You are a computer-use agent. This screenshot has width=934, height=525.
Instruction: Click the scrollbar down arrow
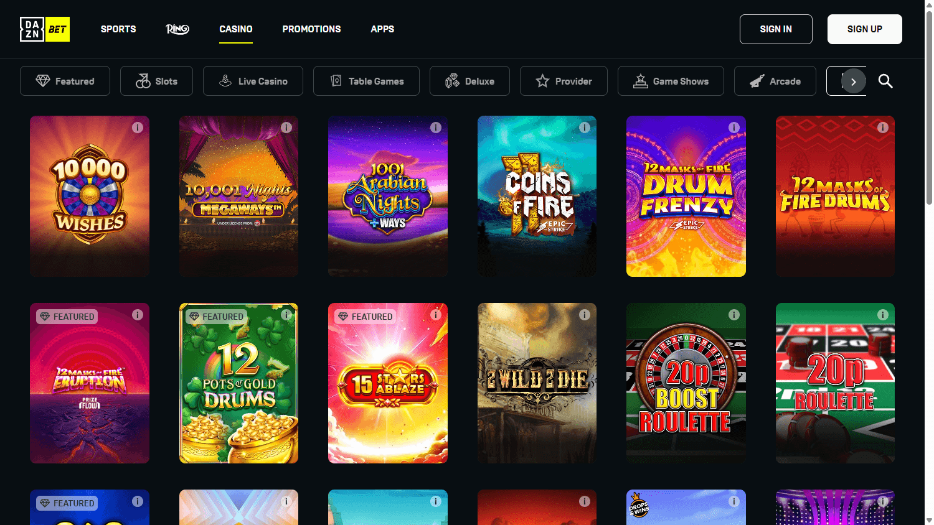929,520
